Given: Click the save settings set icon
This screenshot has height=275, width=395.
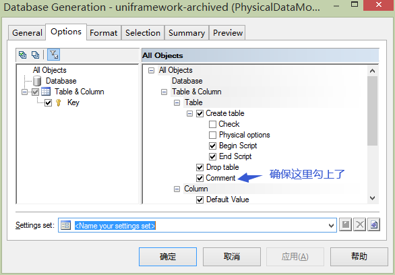Looking at the screenshot, I should click(345, 224).
